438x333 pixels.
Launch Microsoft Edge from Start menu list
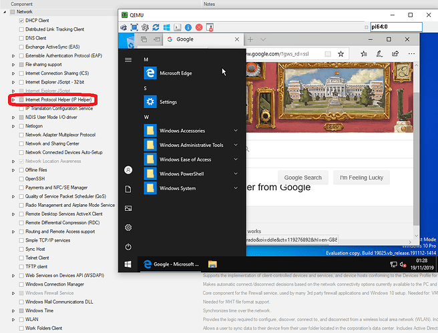pyautogui.click(x=176, y=73)
